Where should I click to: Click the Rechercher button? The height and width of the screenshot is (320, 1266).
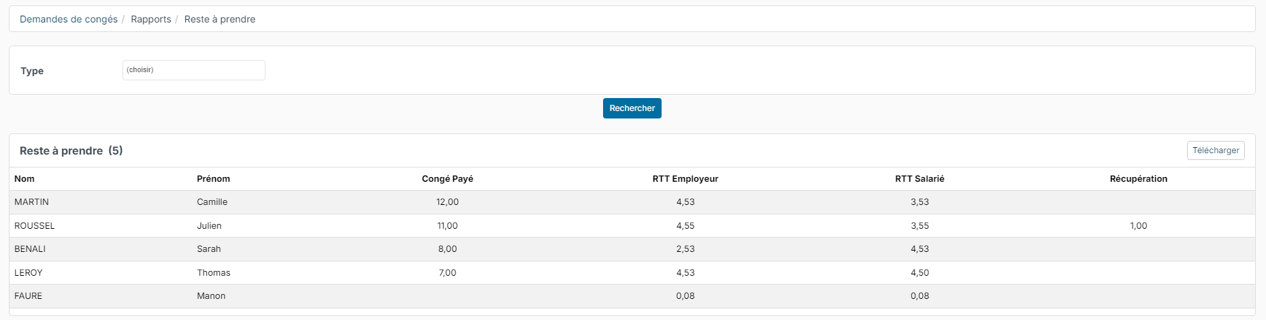(632, 108)
